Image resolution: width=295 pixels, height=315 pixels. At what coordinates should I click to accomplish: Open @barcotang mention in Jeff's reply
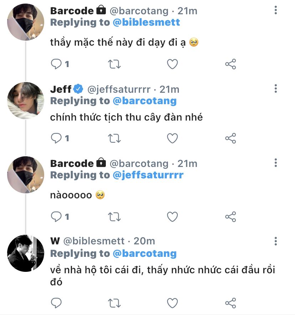(145, 101)
